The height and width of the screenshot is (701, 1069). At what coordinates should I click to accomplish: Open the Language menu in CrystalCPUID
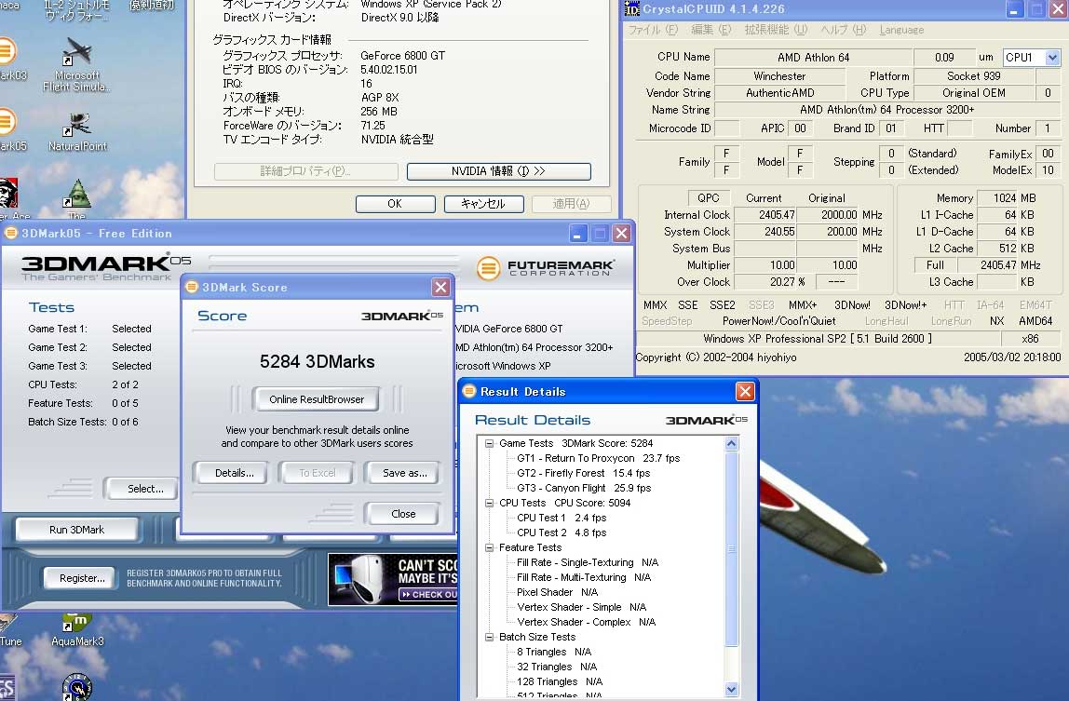tap(901, 30)
